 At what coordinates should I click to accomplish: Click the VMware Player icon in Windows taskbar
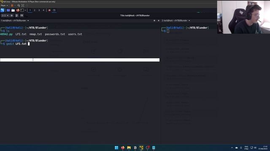pyautogui.click(x=141, y=148)
